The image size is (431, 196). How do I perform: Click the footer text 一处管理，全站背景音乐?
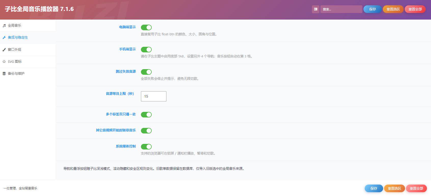click(x=20, y=188)
